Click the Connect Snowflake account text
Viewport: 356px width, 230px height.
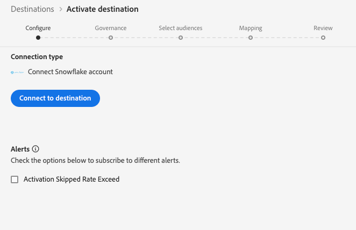pyautogui.click(x=70, y=71)
